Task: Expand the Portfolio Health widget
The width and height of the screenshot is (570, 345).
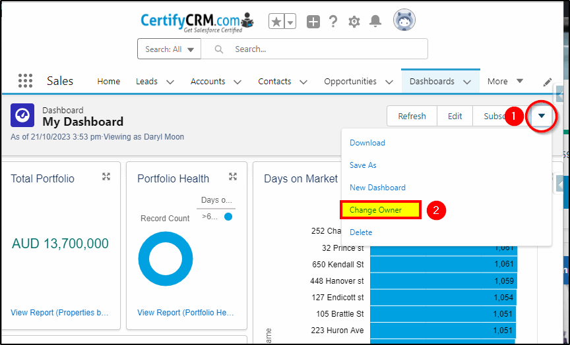Action: [x=233, y=176]
